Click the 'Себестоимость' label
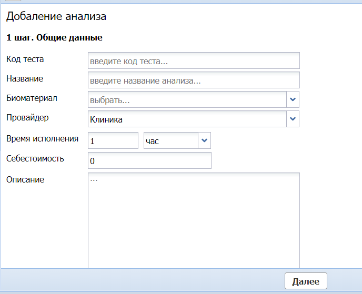 tap(35, 159)
